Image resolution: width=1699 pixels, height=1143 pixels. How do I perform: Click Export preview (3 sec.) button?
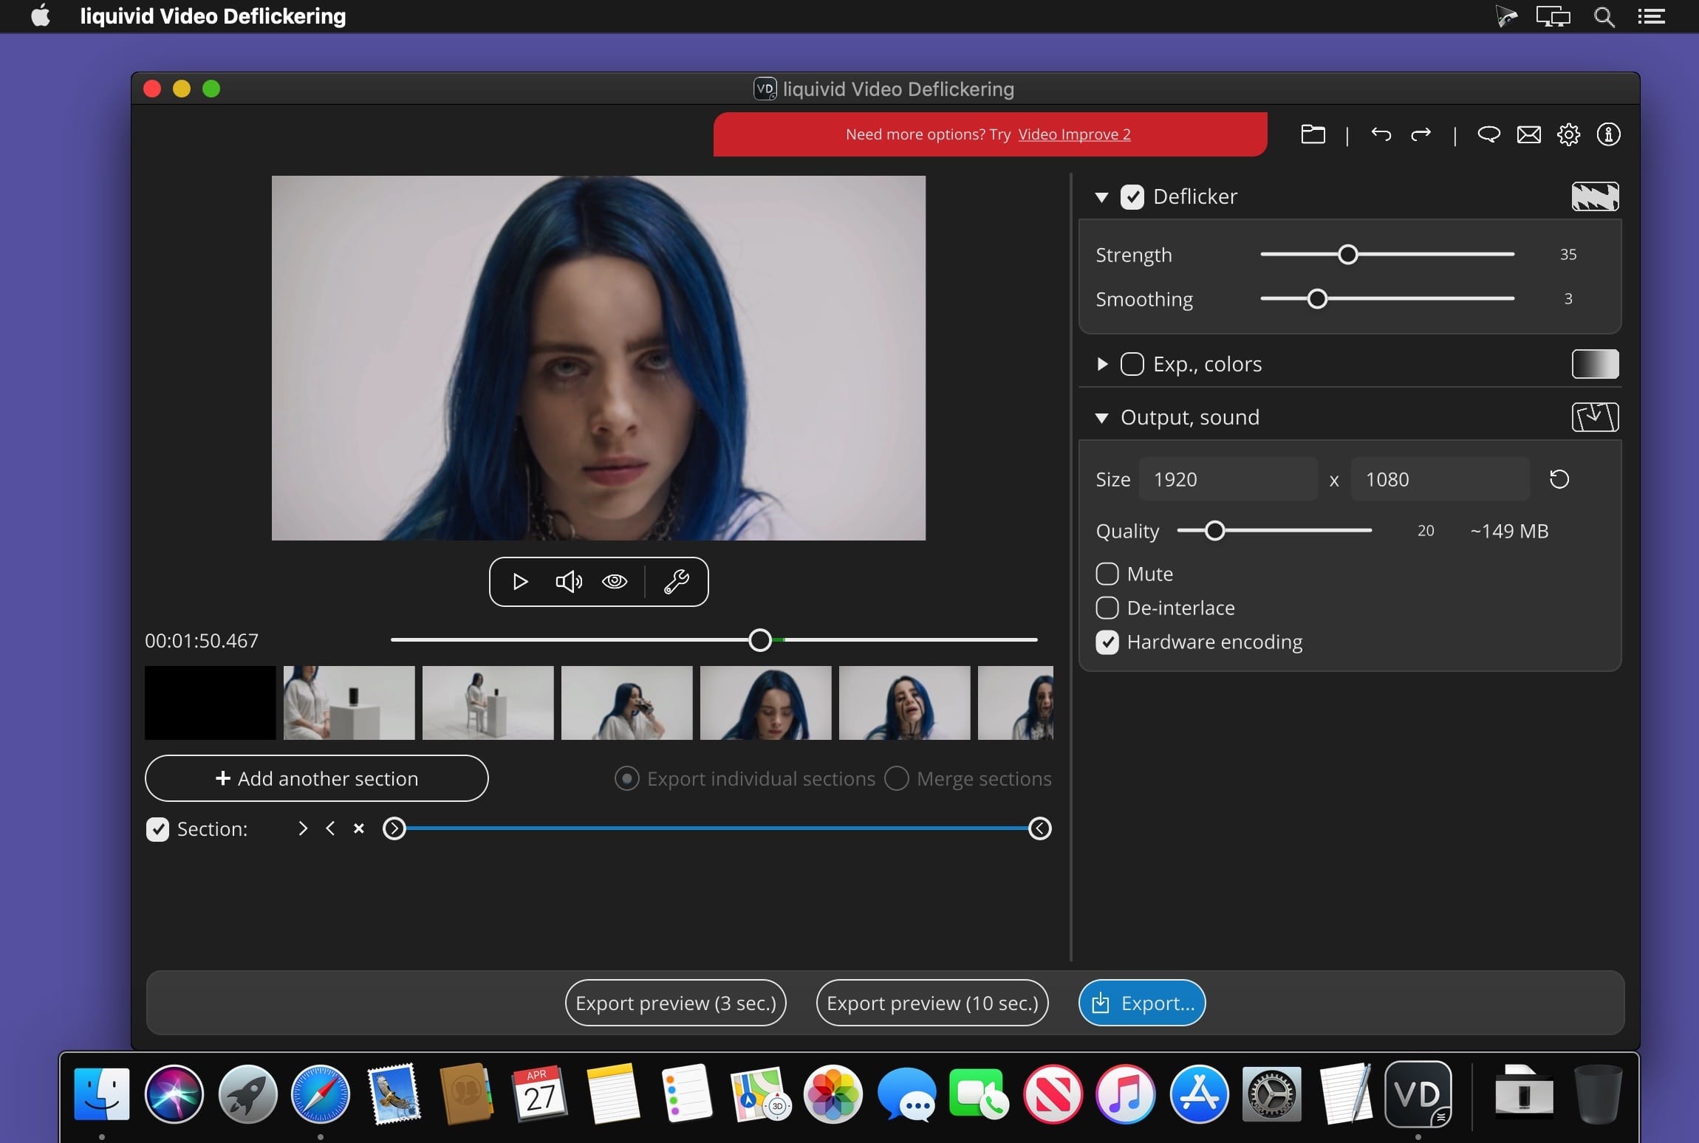click(675, 1003)
